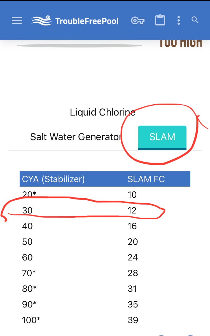The image size is (210, 336).
Task: Click the 90* CYA row
Action: coord(105,304)
